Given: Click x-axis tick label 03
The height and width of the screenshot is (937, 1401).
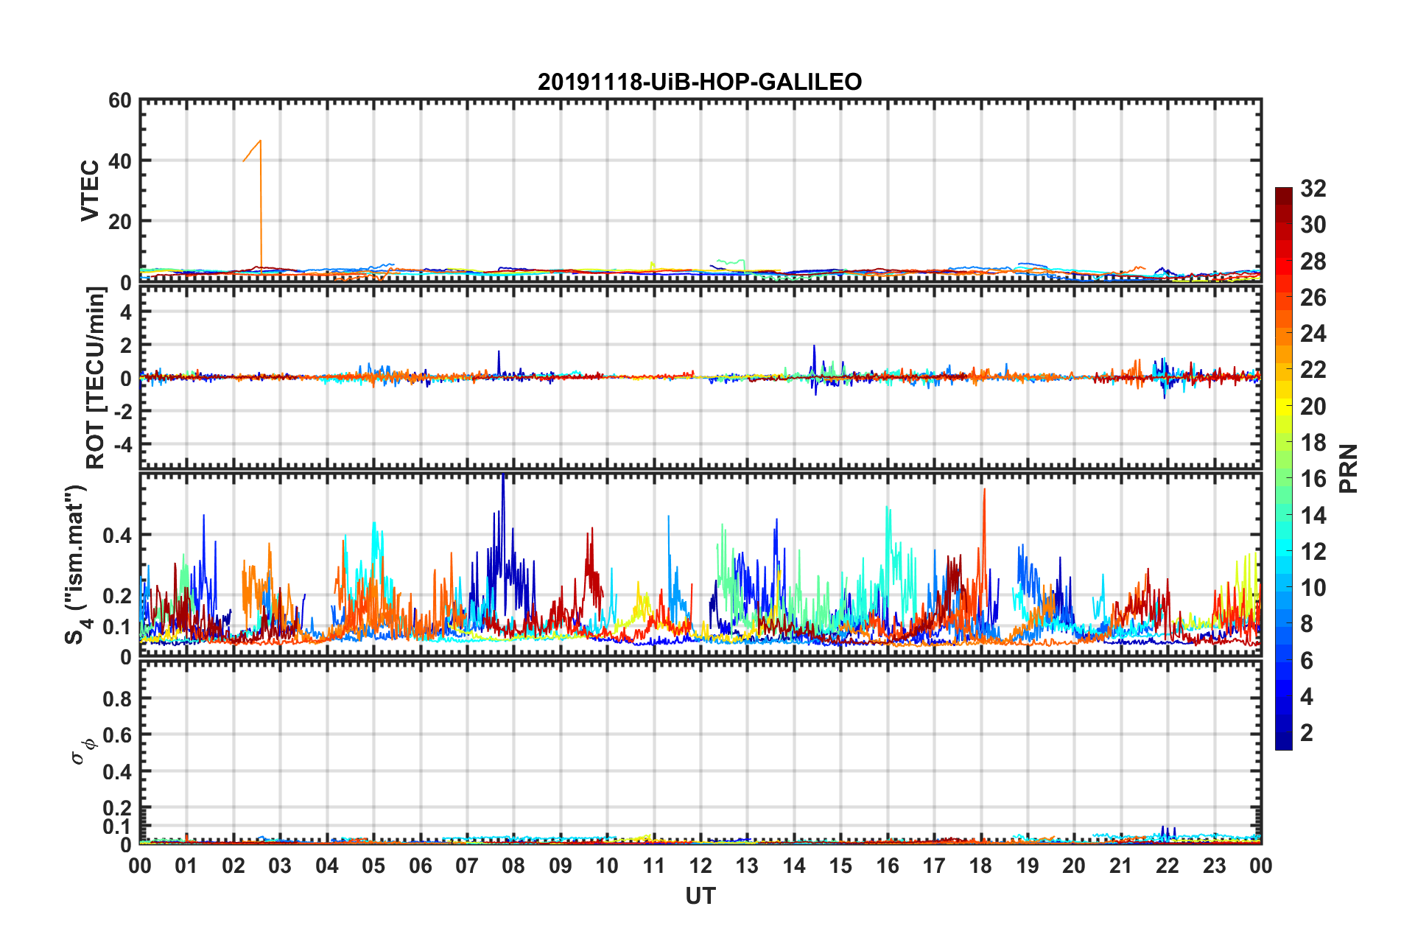Looking at the screenshot, I should point(280,866).
